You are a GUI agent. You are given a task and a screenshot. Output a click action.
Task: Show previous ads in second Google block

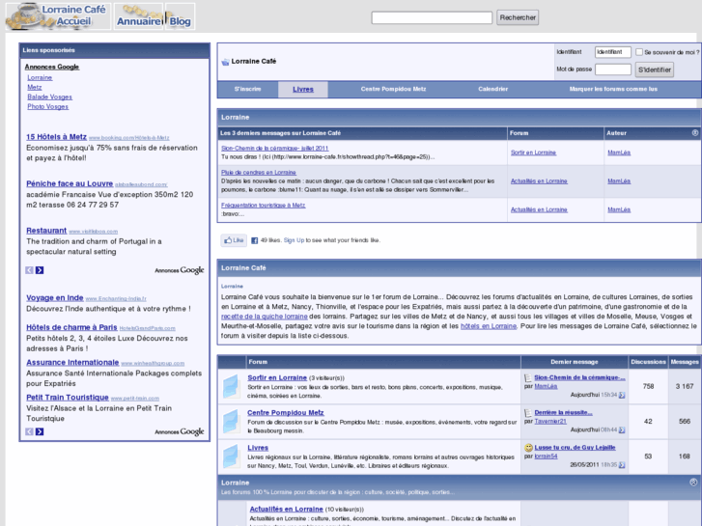(29, 431)
